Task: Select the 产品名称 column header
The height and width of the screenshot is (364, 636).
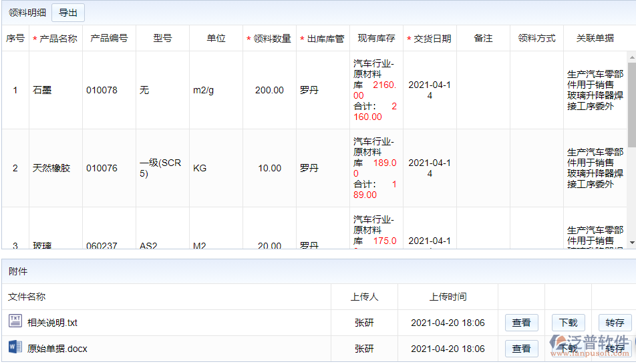Action: pyautogui.click(x=55, y=39)
